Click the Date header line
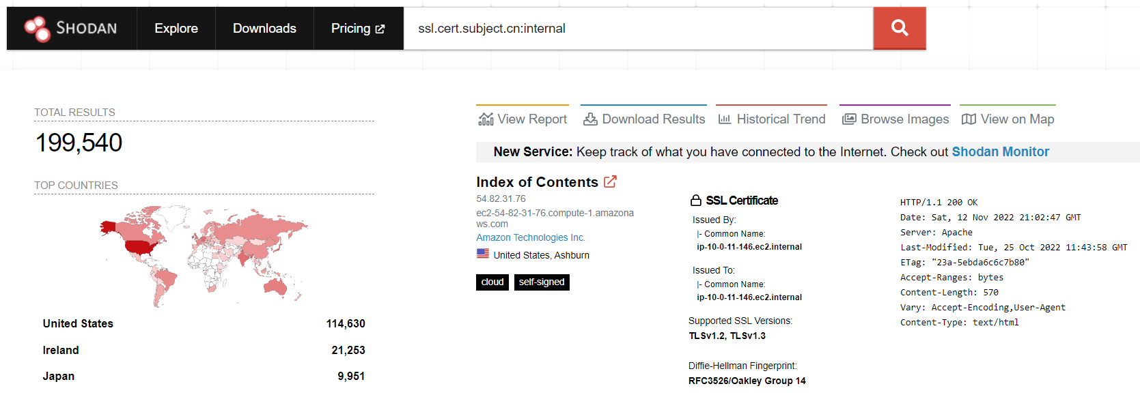Viewport: 1140px width, 397px height. pos(990,218)
